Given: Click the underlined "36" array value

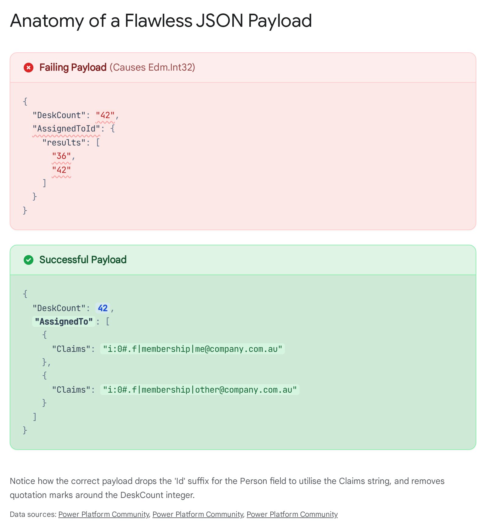Looking at the screenshot, I should 61,156.
